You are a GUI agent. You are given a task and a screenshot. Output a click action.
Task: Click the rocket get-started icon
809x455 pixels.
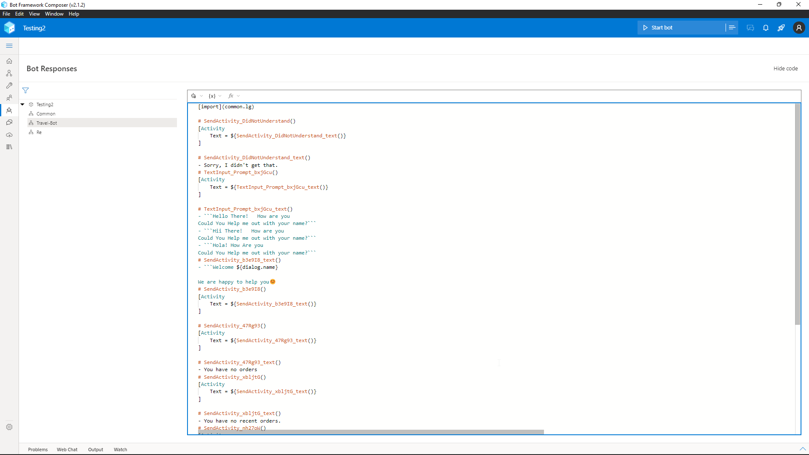[x=781, y=28]
